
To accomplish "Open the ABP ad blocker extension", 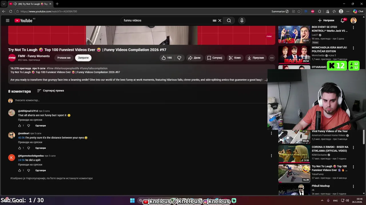I will 313,11.
